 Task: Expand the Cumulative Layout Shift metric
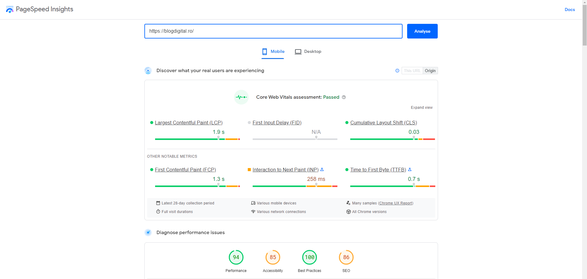[x=384, y=123]
